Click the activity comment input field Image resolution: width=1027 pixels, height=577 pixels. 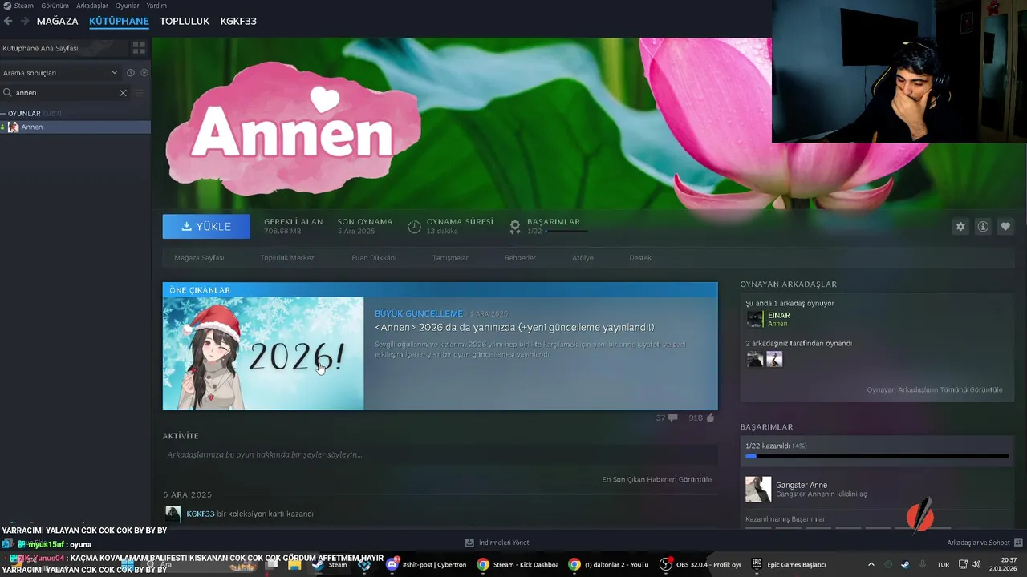(x=440, y=454)
